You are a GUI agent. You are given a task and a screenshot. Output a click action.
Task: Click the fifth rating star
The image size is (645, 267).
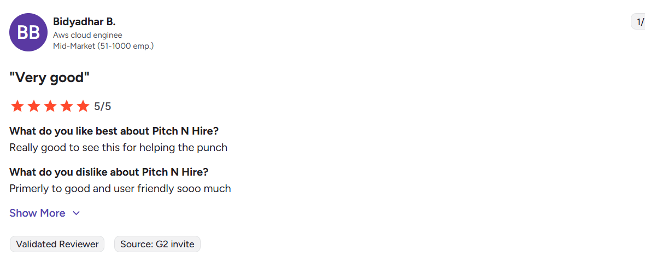tap(83, 106)
